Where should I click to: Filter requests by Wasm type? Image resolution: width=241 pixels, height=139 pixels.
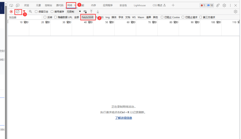coord(141,17)
